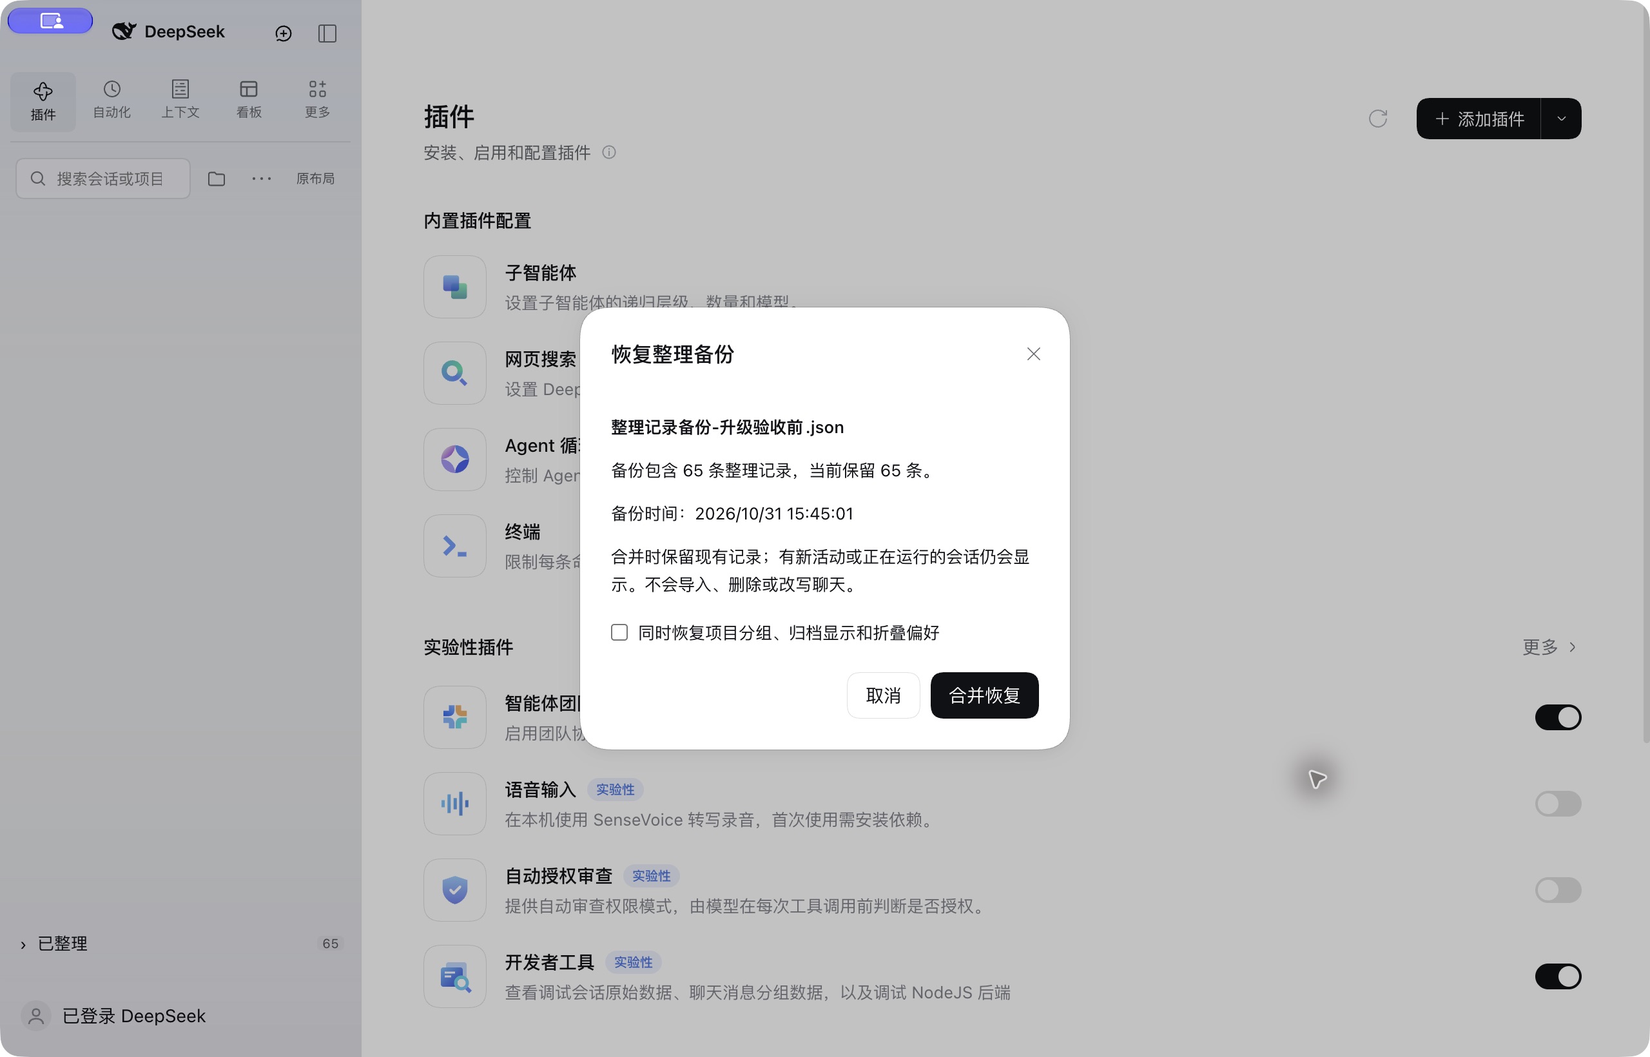Disable the 开发者工具 toggle

click(x=1558, y=976)
